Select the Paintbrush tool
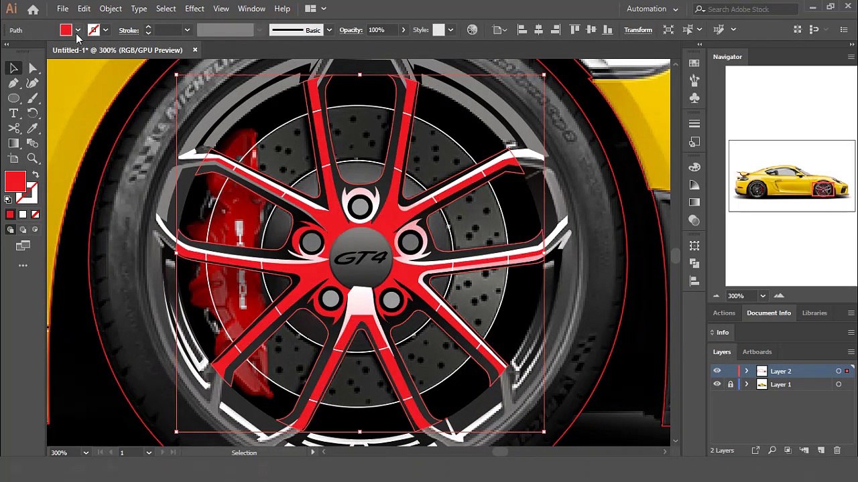This screenshot has height=482, width=858. [x=33, y=98]
